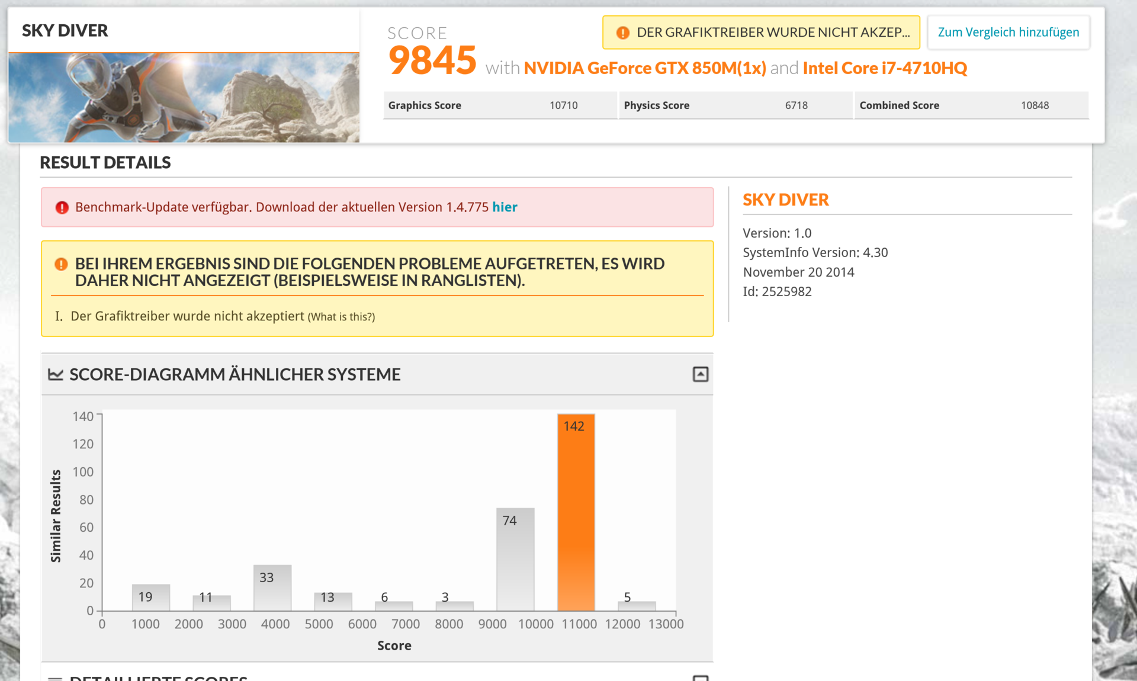
Task: Click the Physics Score cell
Action: pyautogui.click(x=735, y=105)
